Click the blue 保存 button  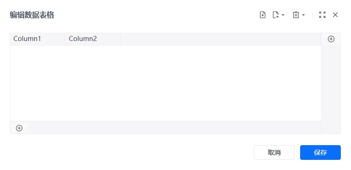tap(320, 152)
